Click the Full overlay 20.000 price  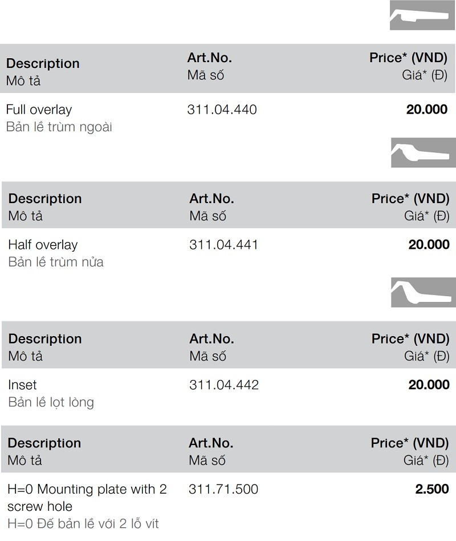point(426,110)
